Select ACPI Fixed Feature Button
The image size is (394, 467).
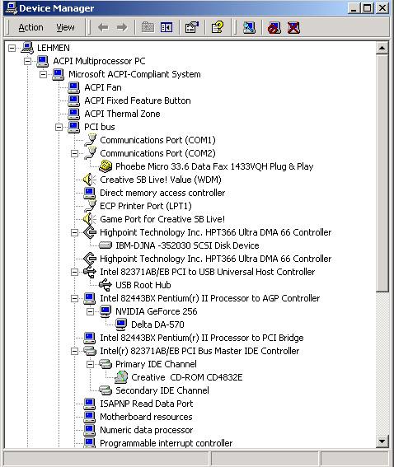[x=138, y=100]
